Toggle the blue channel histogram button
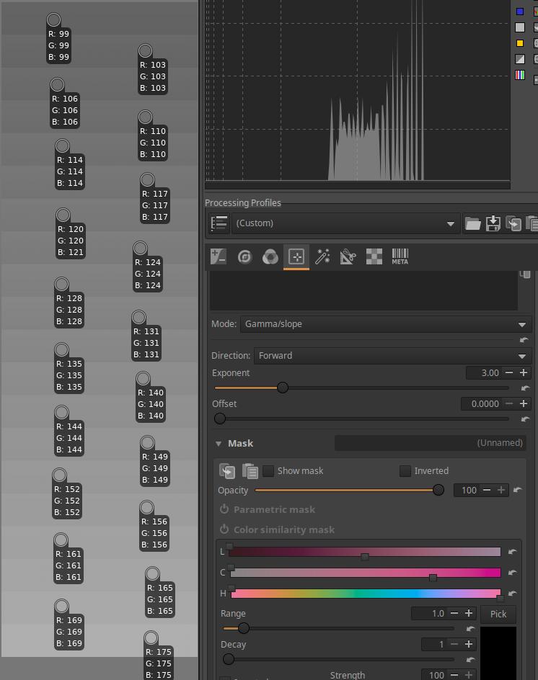The image size is (538, 680). coord(520,12)
